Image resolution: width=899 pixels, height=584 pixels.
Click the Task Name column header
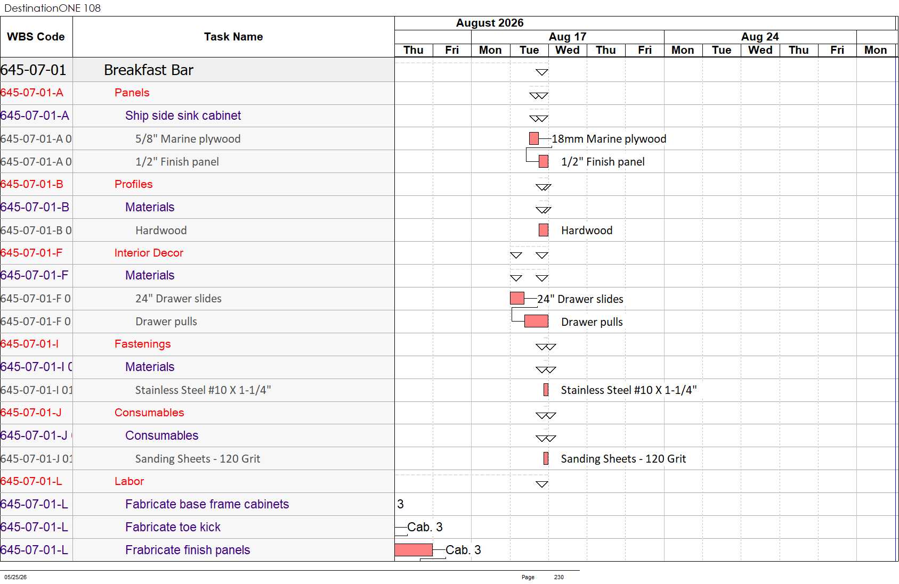click(233, 37)
